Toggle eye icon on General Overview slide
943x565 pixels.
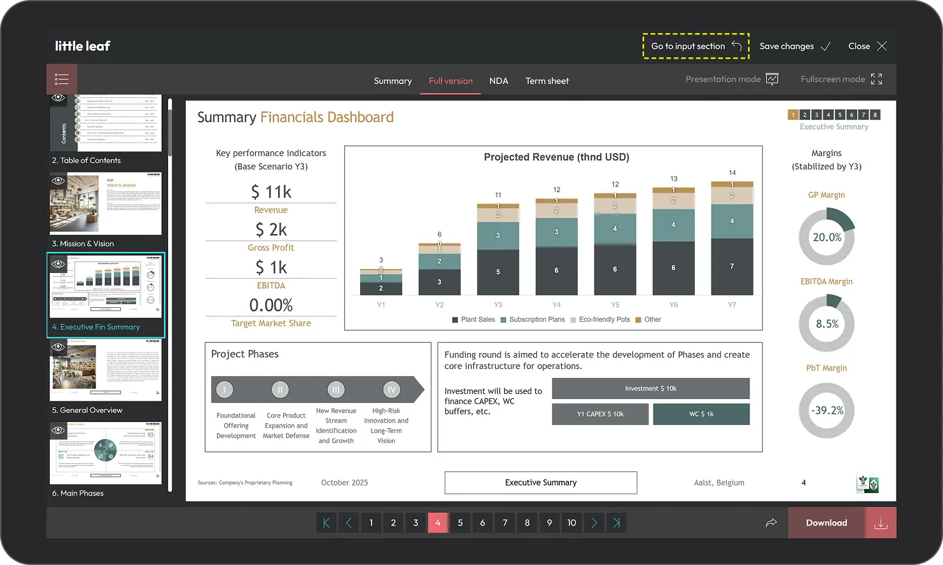click(x=59, y=347)
